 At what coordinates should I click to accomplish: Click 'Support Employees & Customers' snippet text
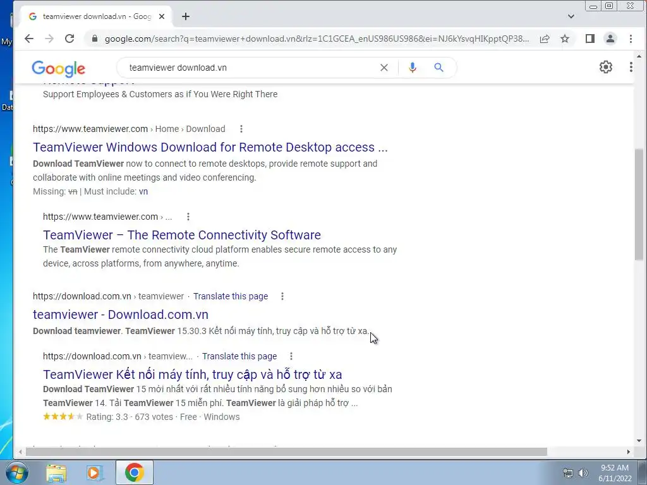coord(160,95)
